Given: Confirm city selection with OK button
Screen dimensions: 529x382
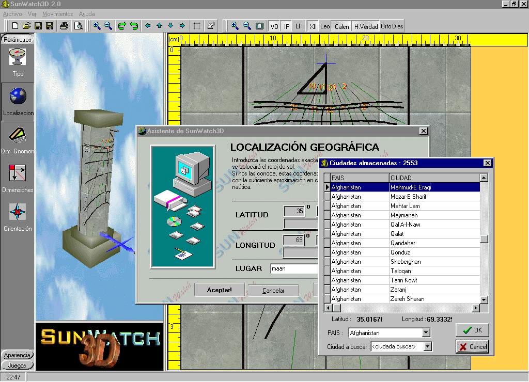Looking at the screenshot, I should 472,330.
